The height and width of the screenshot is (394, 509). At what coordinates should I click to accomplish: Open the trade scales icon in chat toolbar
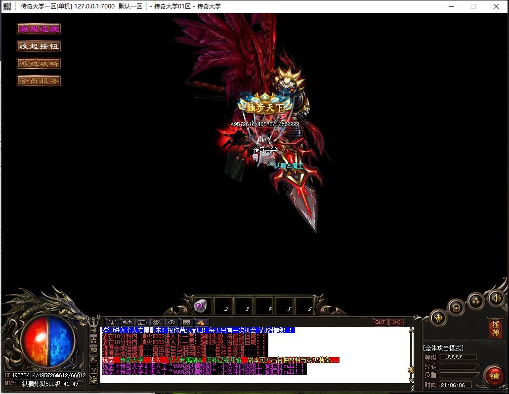112,322
